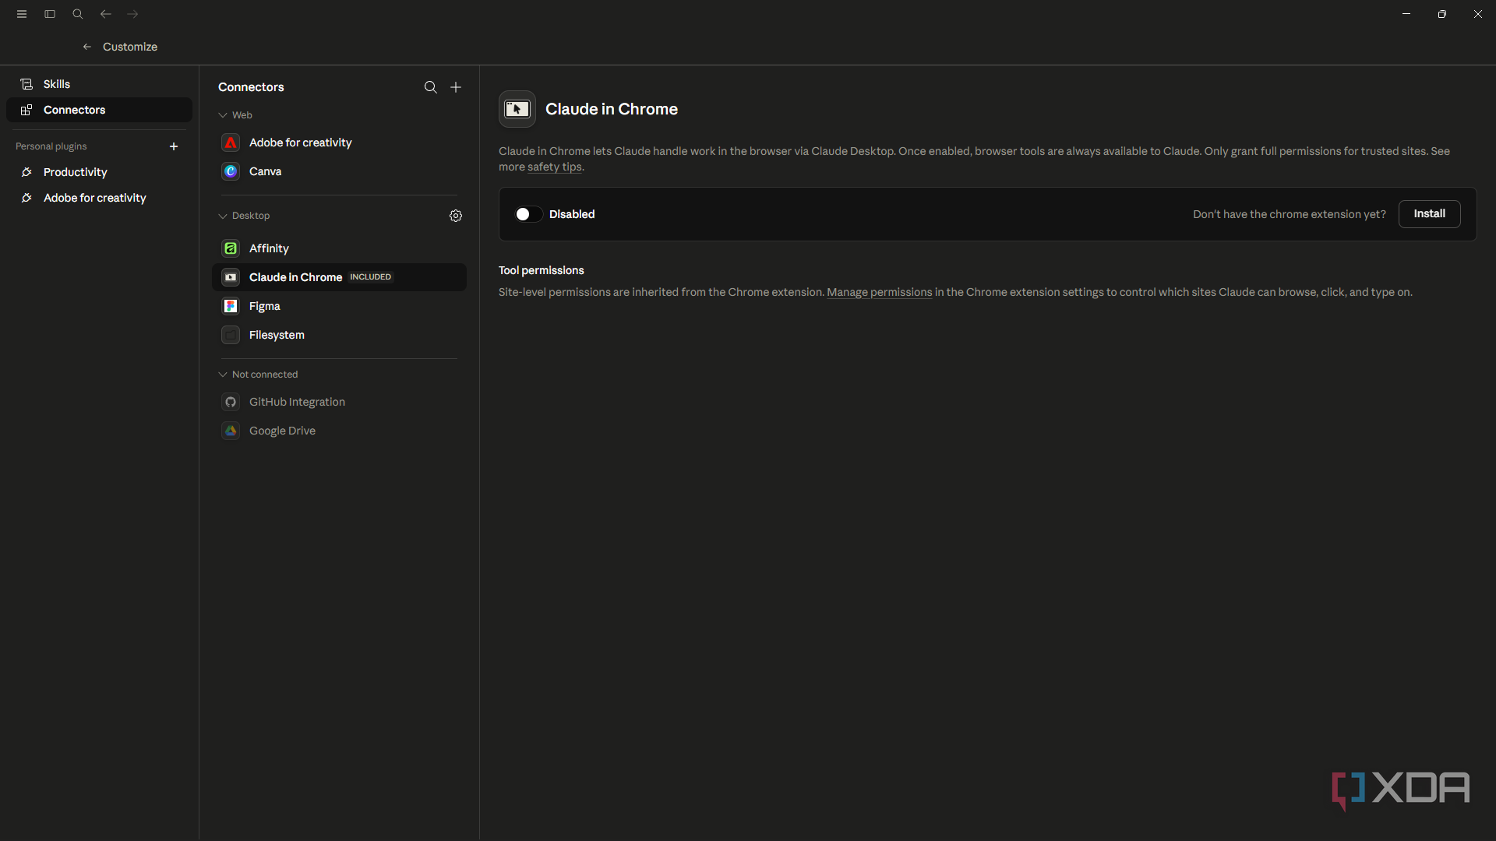Click "Don't have the chrome extension yet?" text

coord(1290,214)
